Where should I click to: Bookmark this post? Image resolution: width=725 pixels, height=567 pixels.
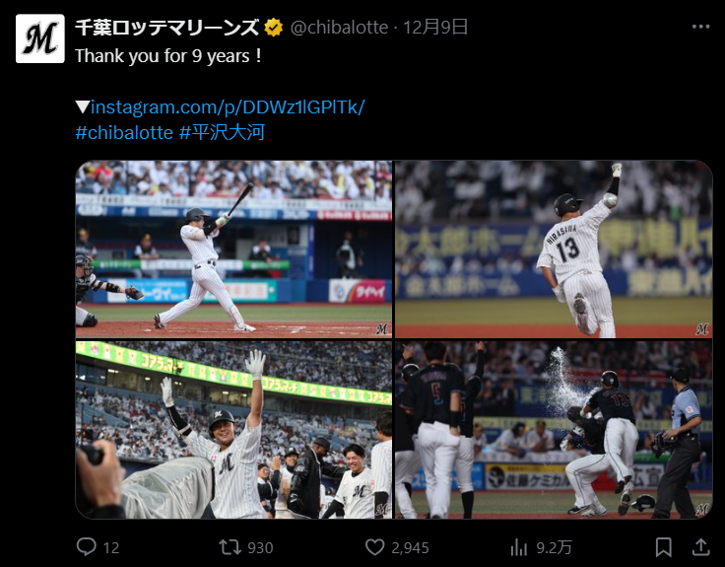(x=664, y=547)
